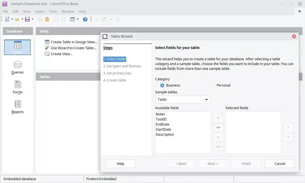Click the Save toolbar icon
Viewport: 305px width, 183px height.
pyautogui.click(x=27, y=19)
